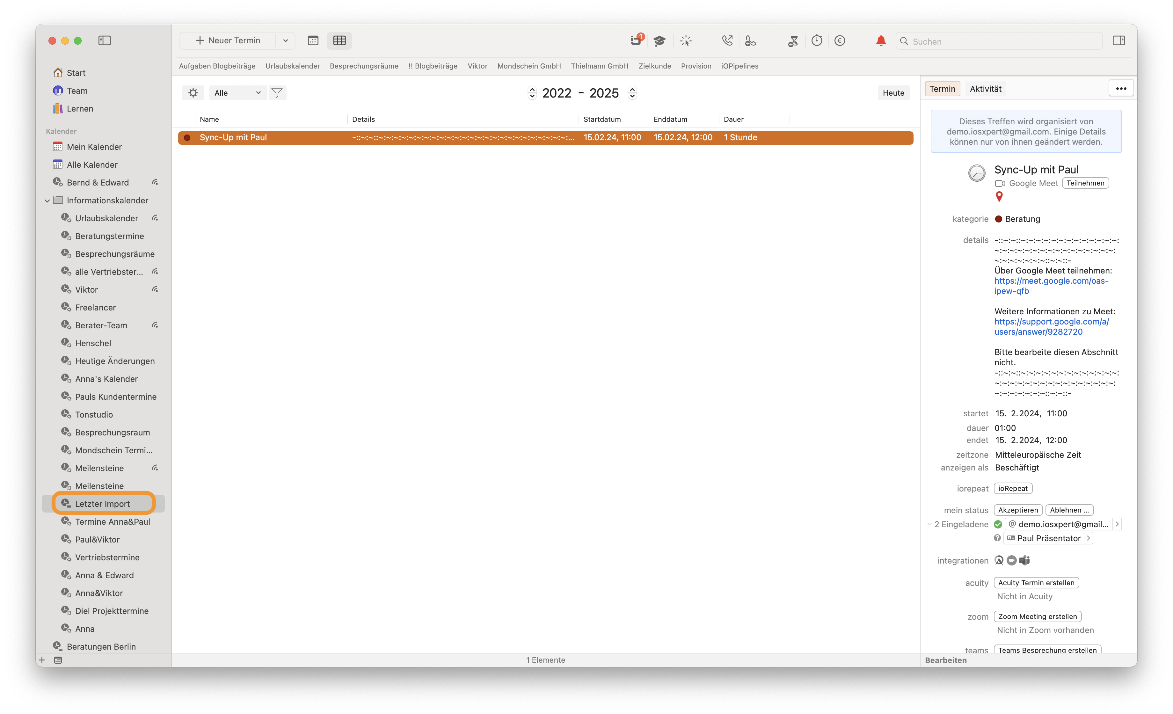Select Pauls Kundentermine calendar
Image resolution: width=1173 pixels, height=714 pixels.
[x=116, y=397]
